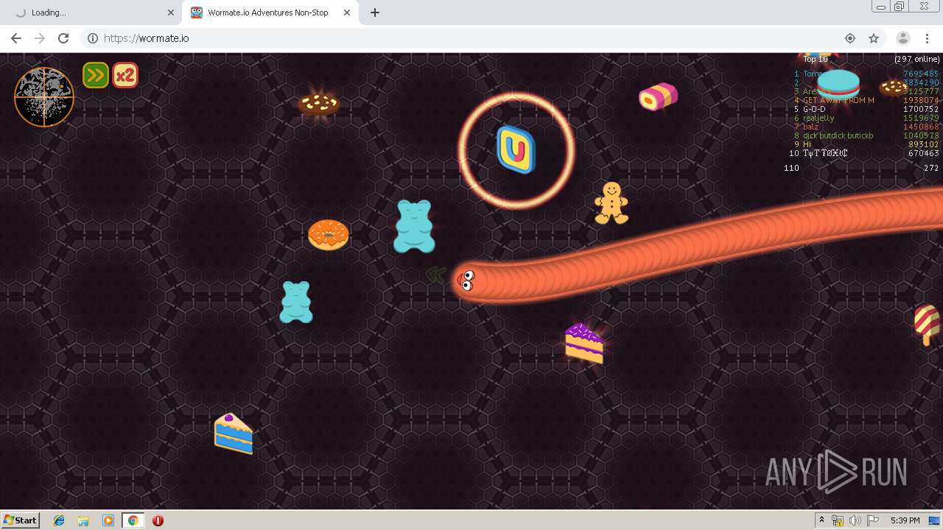Open the Chrome three-dot menu
Screen dimensions: 943x530
click(x=927, y=38)
